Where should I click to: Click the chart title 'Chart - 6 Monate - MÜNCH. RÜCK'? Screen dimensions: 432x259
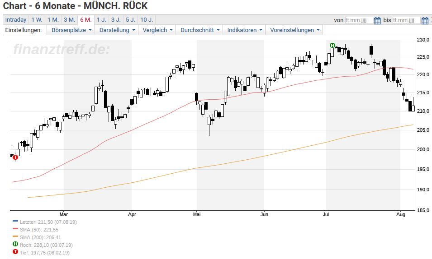point(75,6)
